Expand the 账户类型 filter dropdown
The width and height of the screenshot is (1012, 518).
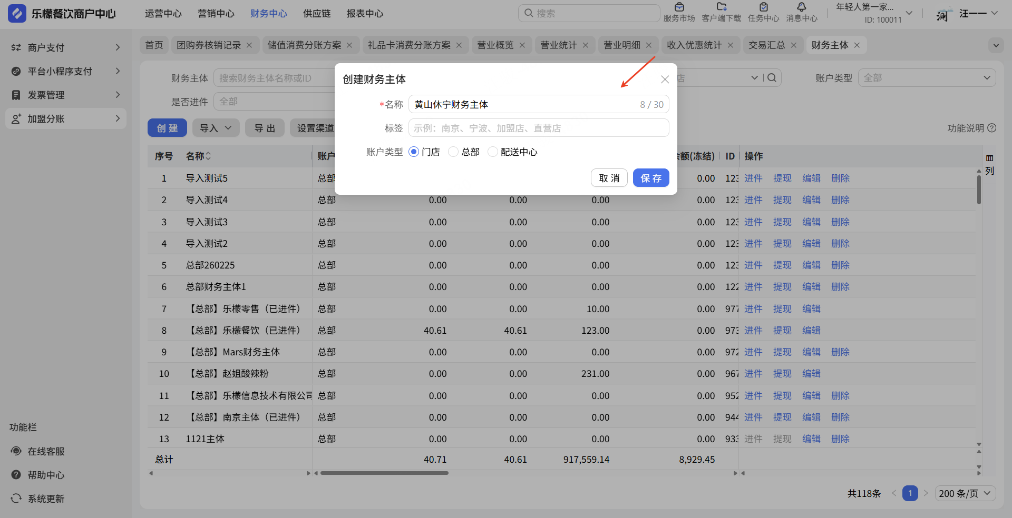pyautogui.click(x=927, y=78)
